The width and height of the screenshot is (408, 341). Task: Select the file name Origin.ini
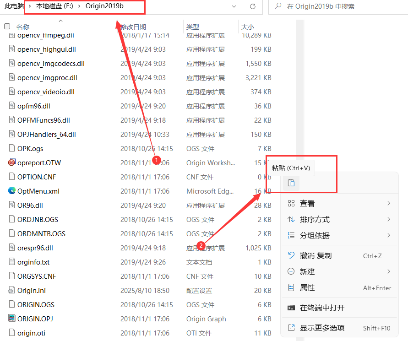(x=32, y=290)
